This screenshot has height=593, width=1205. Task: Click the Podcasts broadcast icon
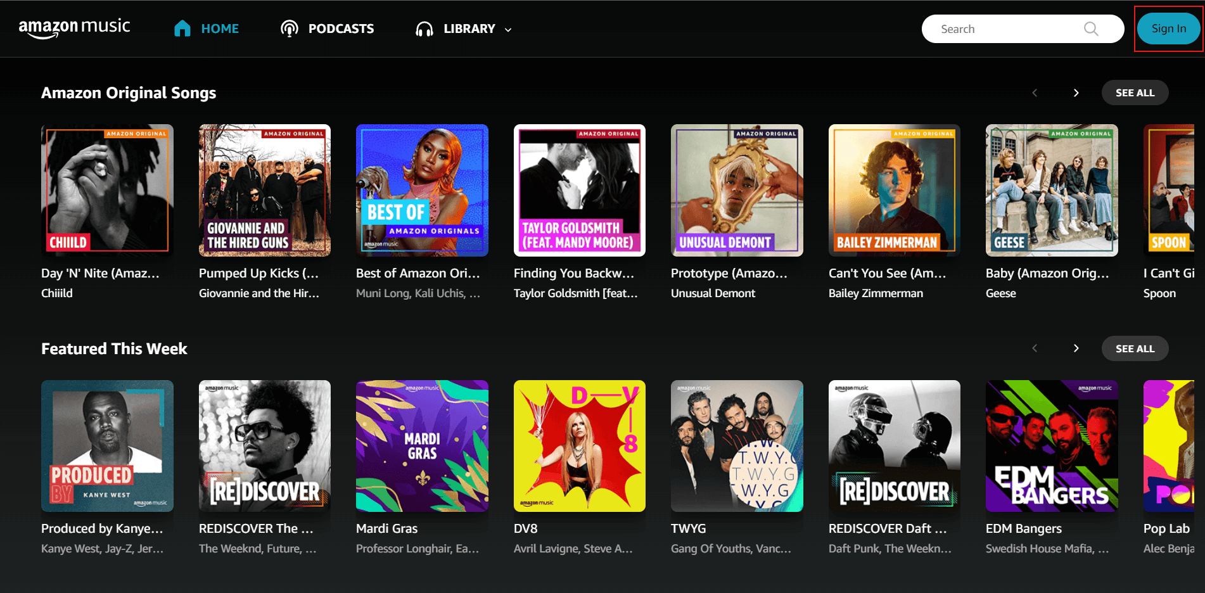290,29
